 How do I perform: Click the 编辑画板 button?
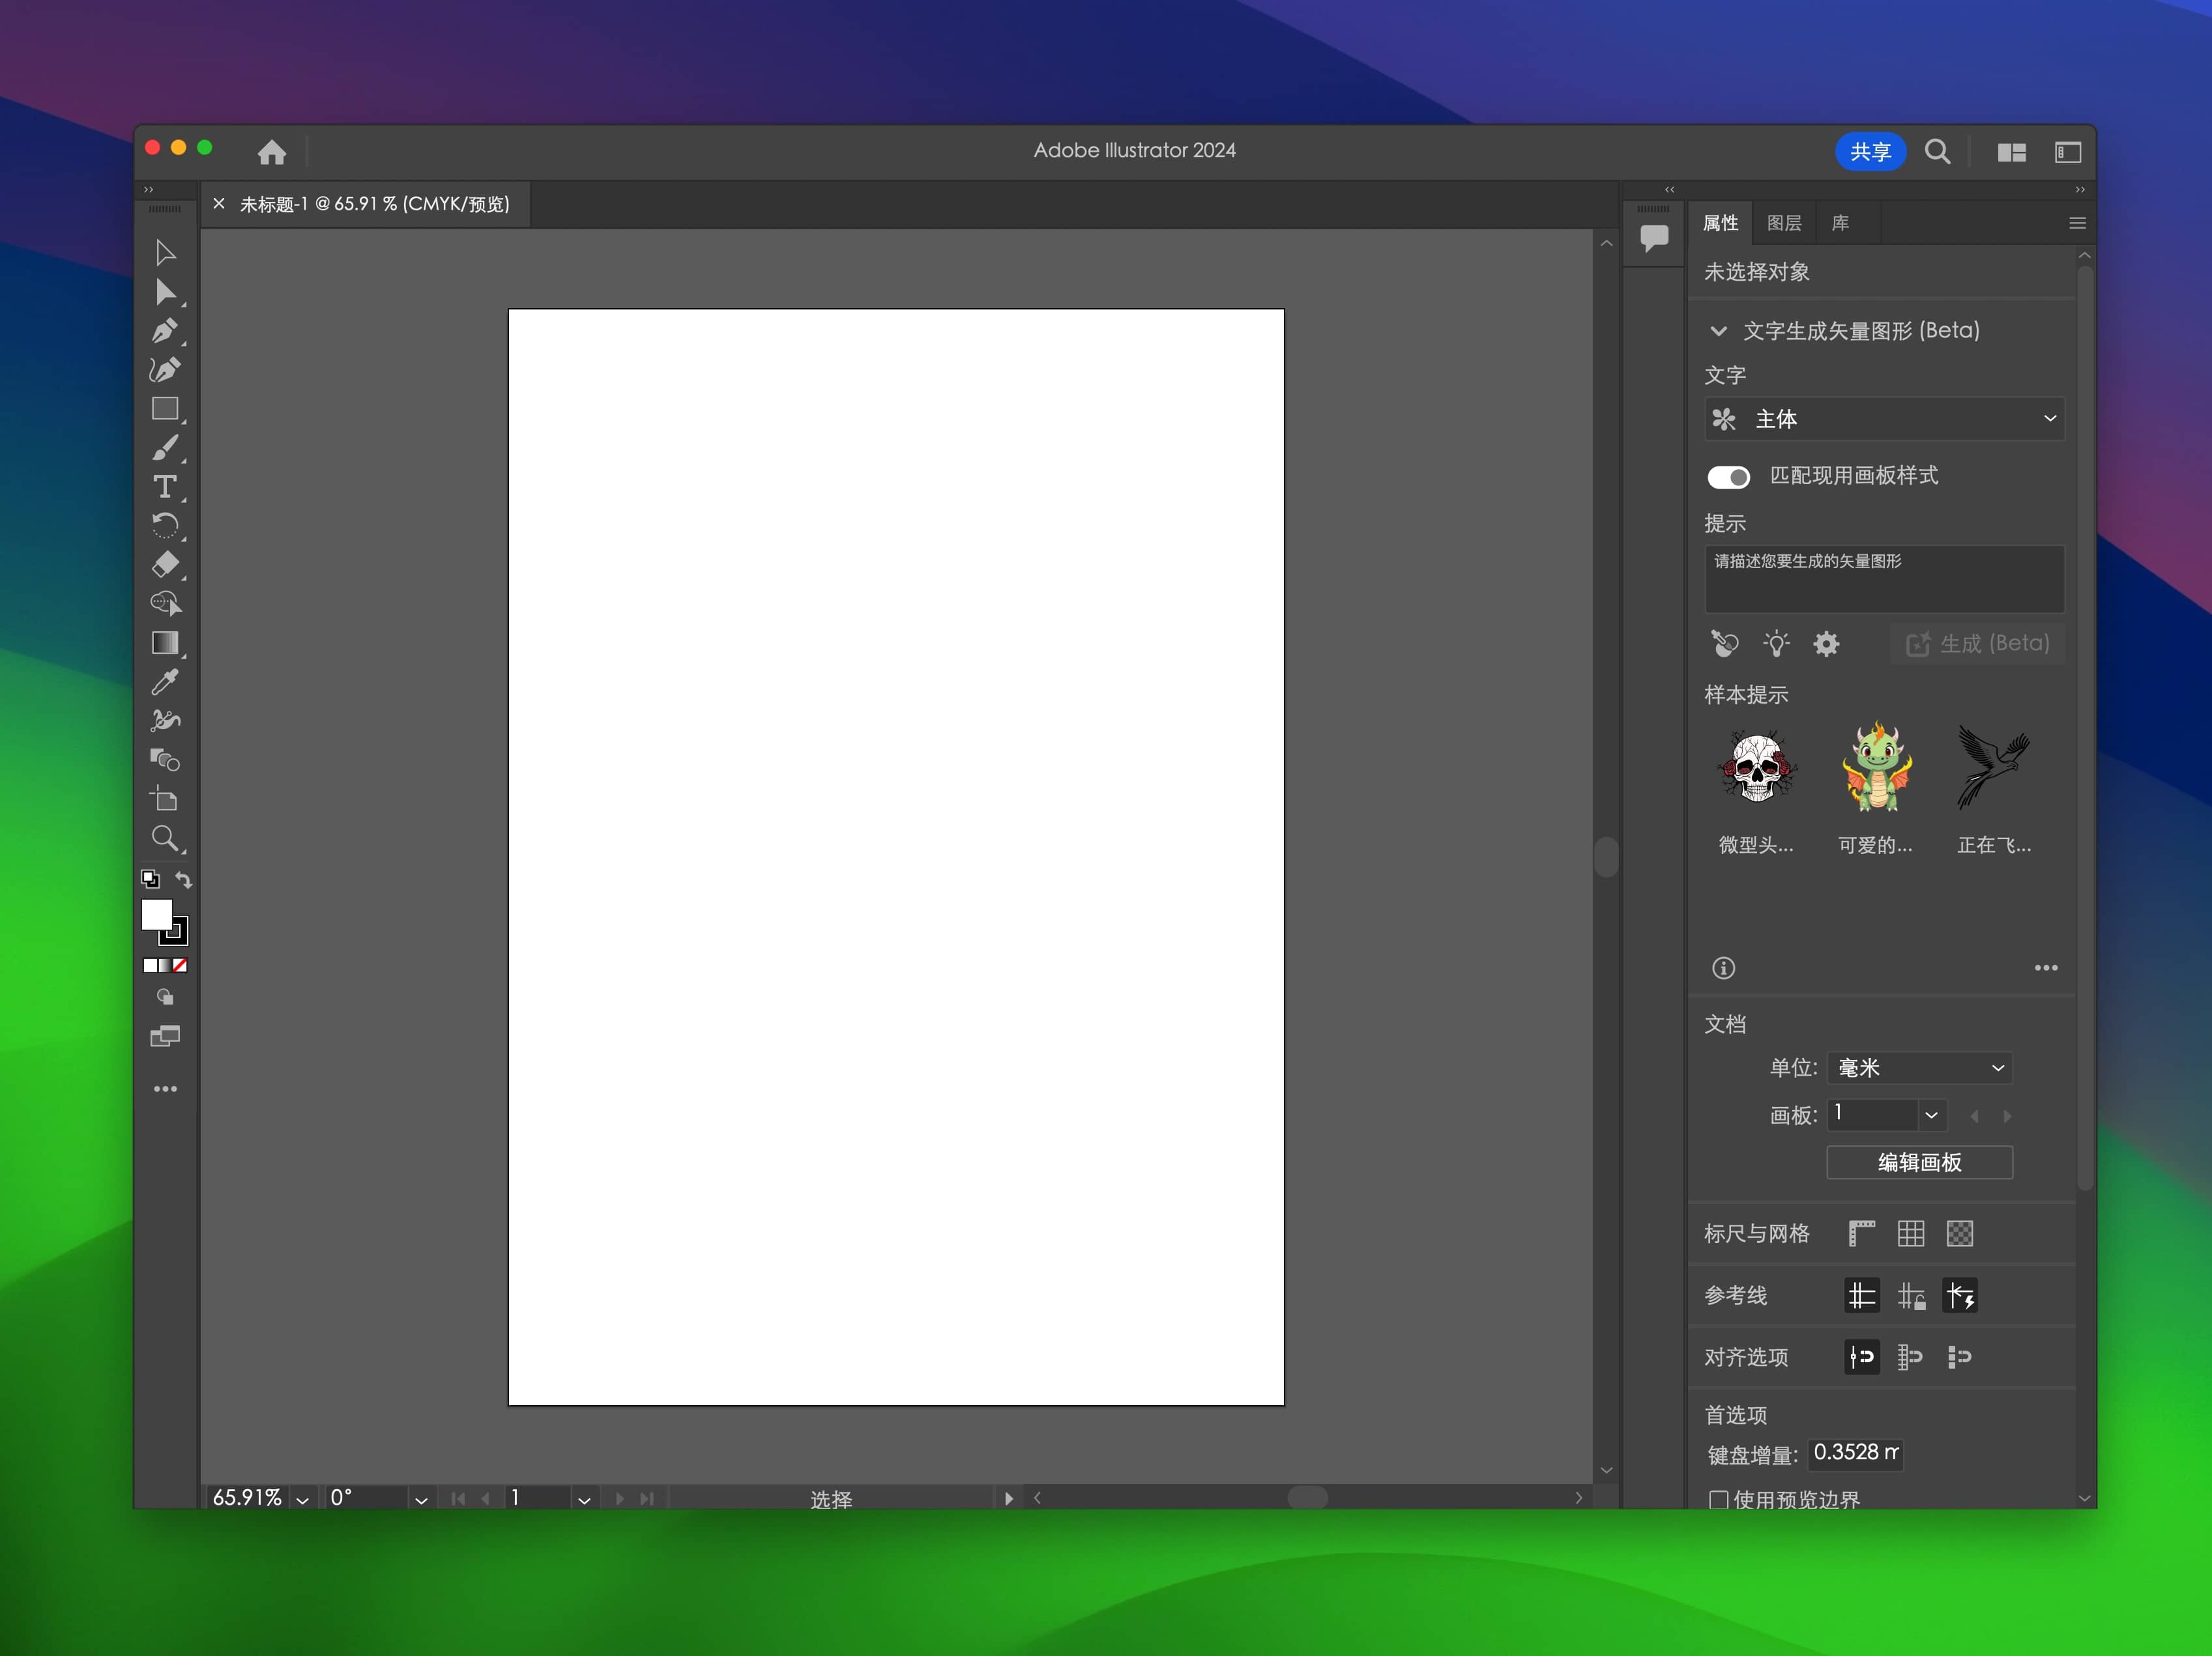coord(1919,1162)
